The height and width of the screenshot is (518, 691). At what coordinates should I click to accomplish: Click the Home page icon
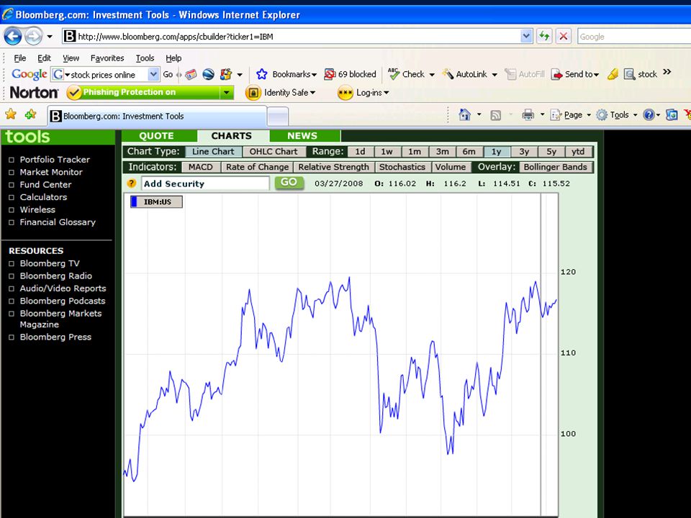[x=464, y=115]
